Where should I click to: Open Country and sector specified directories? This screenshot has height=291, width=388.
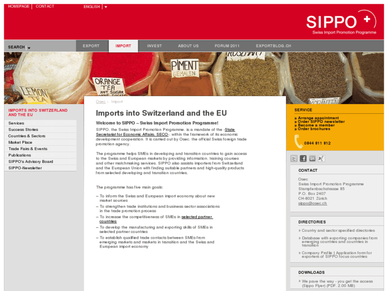pyautogui.click(x=338, y=231)
